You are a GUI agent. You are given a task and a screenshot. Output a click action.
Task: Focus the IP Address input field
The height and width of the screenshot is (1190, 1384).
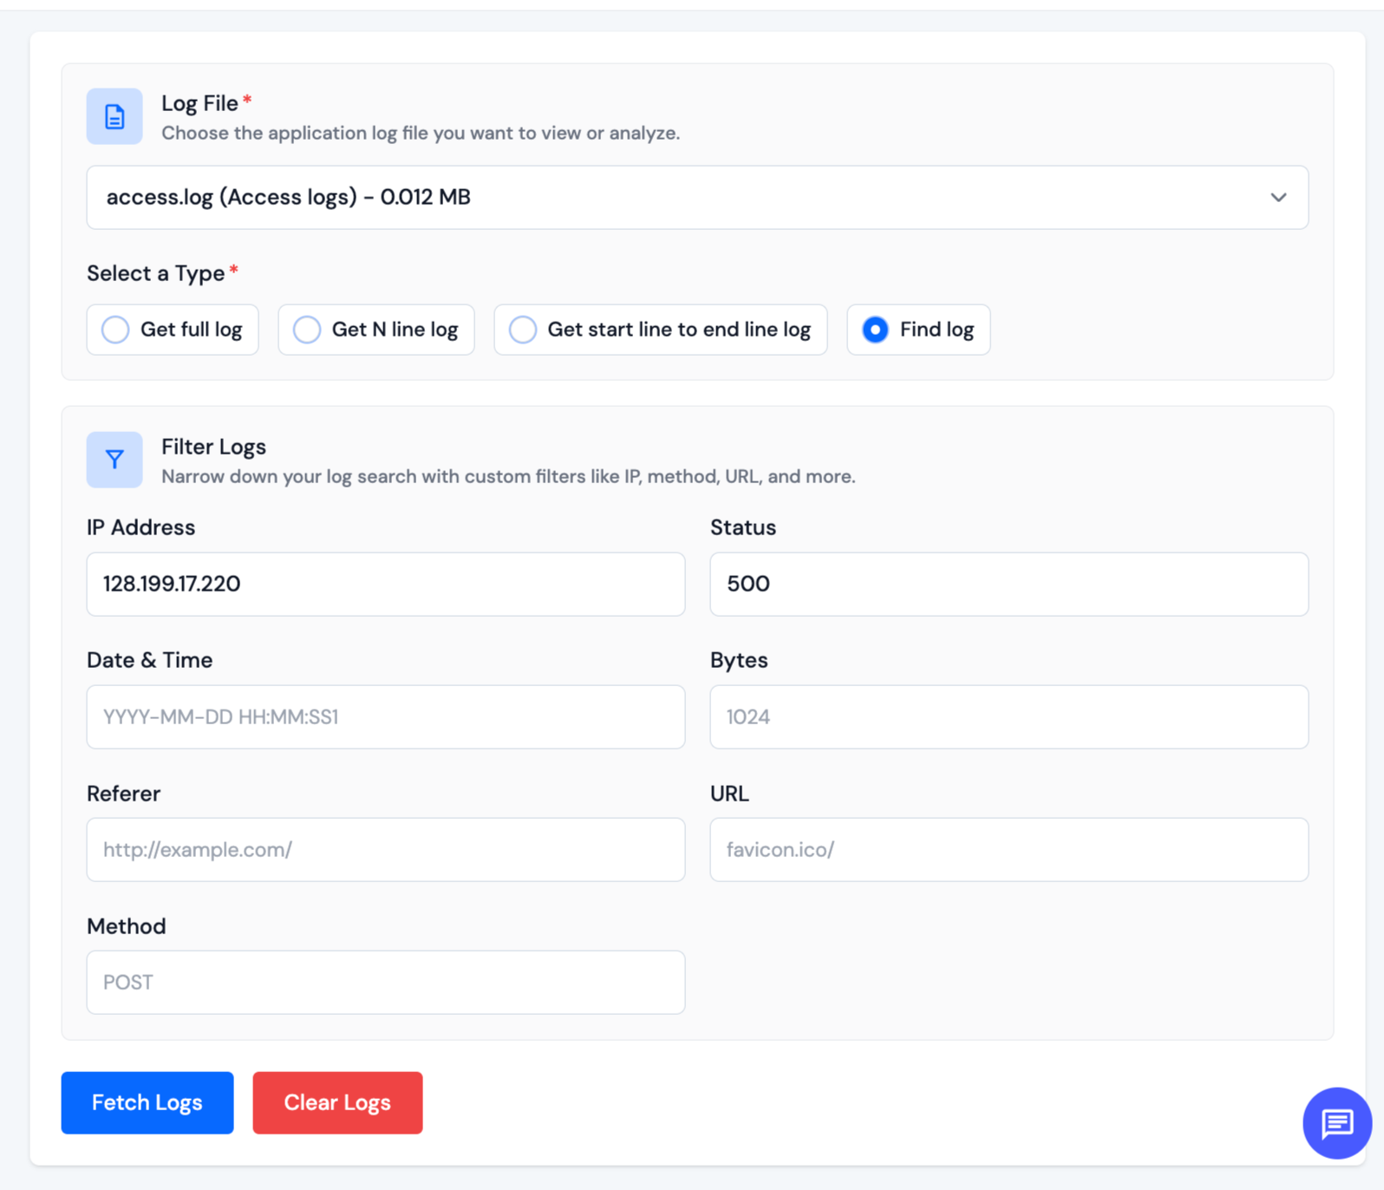pyautogui.click(x=385, y=585)
